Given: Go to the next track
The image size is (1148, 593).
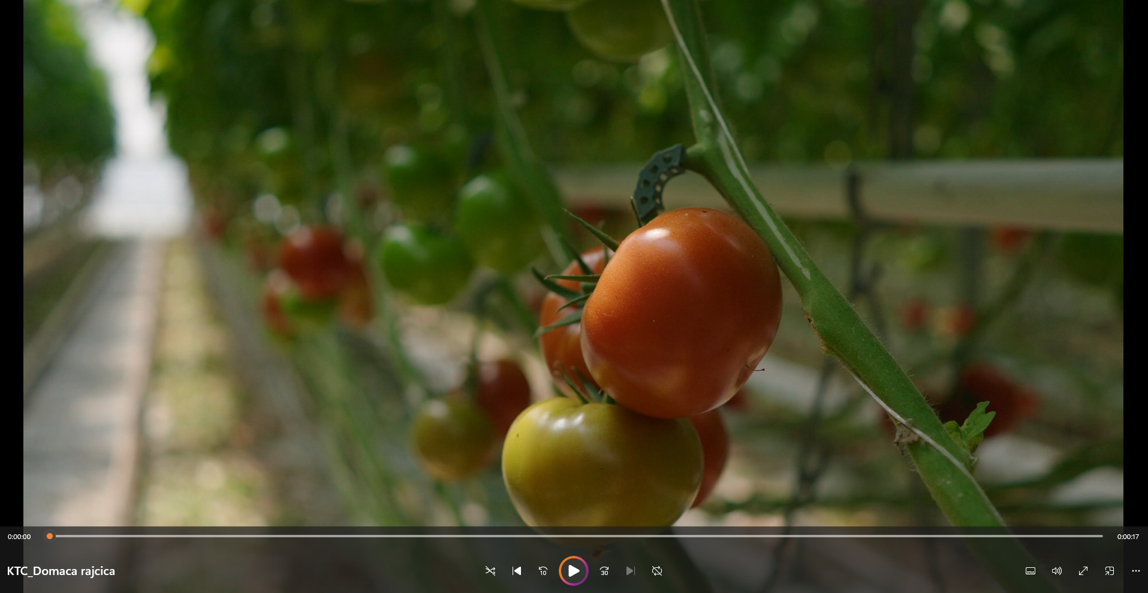Looking at the screenshot, I should pyautogui.click(x=631, y=571).
